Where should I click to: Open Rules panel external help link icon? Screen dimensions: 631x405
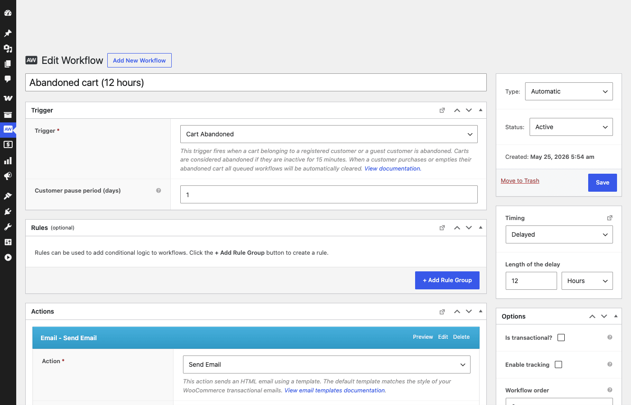(442, 228)
